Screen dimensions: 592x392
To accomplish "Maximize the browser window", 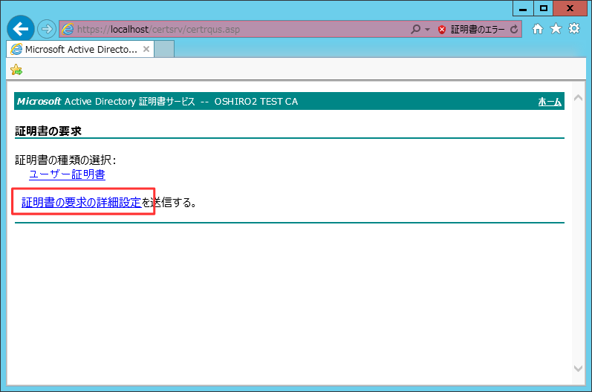I will click(543, 9).
